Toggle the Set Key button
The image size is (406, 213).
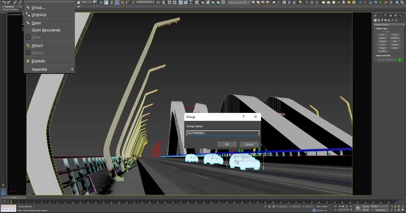pos(366,210)
